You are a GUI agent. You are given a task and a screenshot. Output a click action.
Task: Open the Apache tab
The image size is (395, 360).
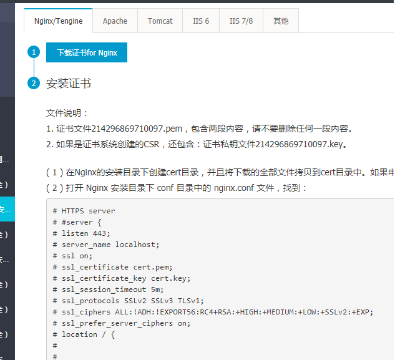click(x=115, y=21)
